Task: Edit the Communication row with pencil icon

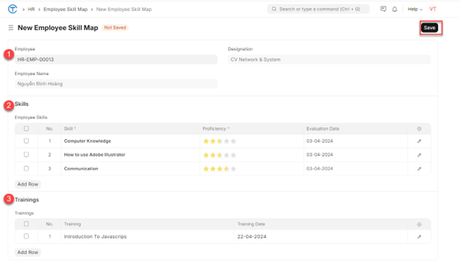Action: coord(420,169)
